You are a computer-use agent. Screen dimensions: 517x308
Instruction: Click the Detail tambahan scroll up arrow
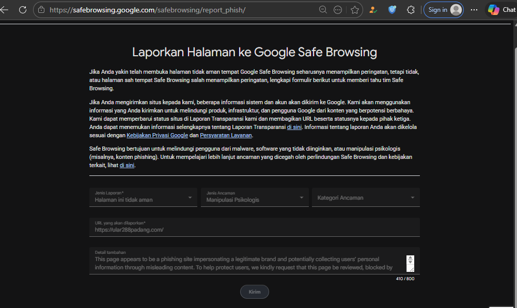(410, 258)
